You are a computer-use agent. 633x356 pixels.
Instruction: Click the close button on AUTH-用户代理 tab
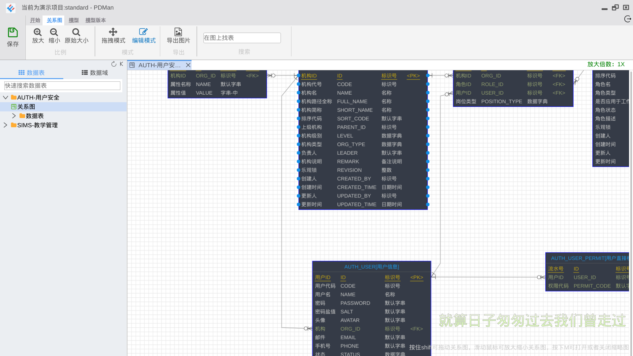(x=188, y=65)
